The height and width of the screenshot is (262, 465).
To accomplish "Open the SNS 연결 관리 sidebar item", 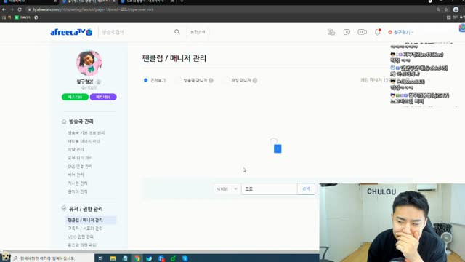I will (80, 167).
